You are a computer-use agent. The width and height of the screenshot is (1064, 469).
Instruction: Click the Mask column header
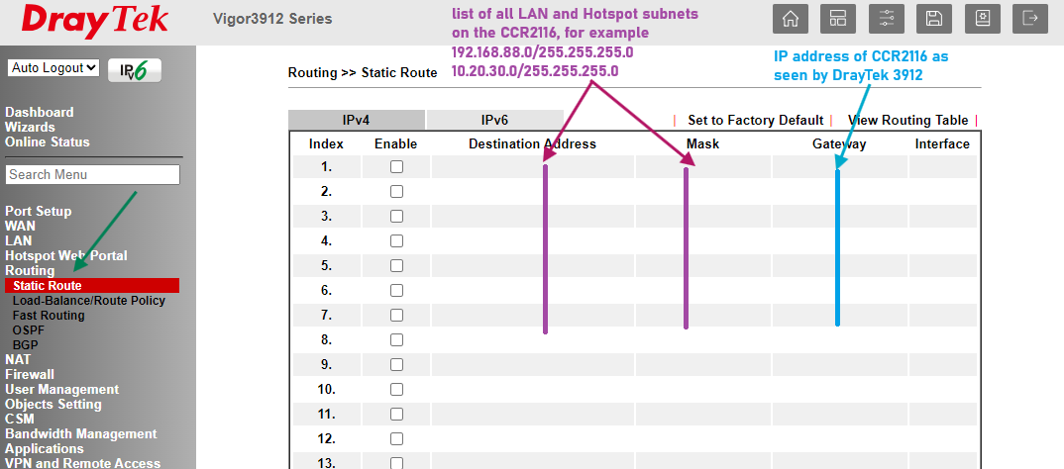pyautogui.click(x=703, y=143)
